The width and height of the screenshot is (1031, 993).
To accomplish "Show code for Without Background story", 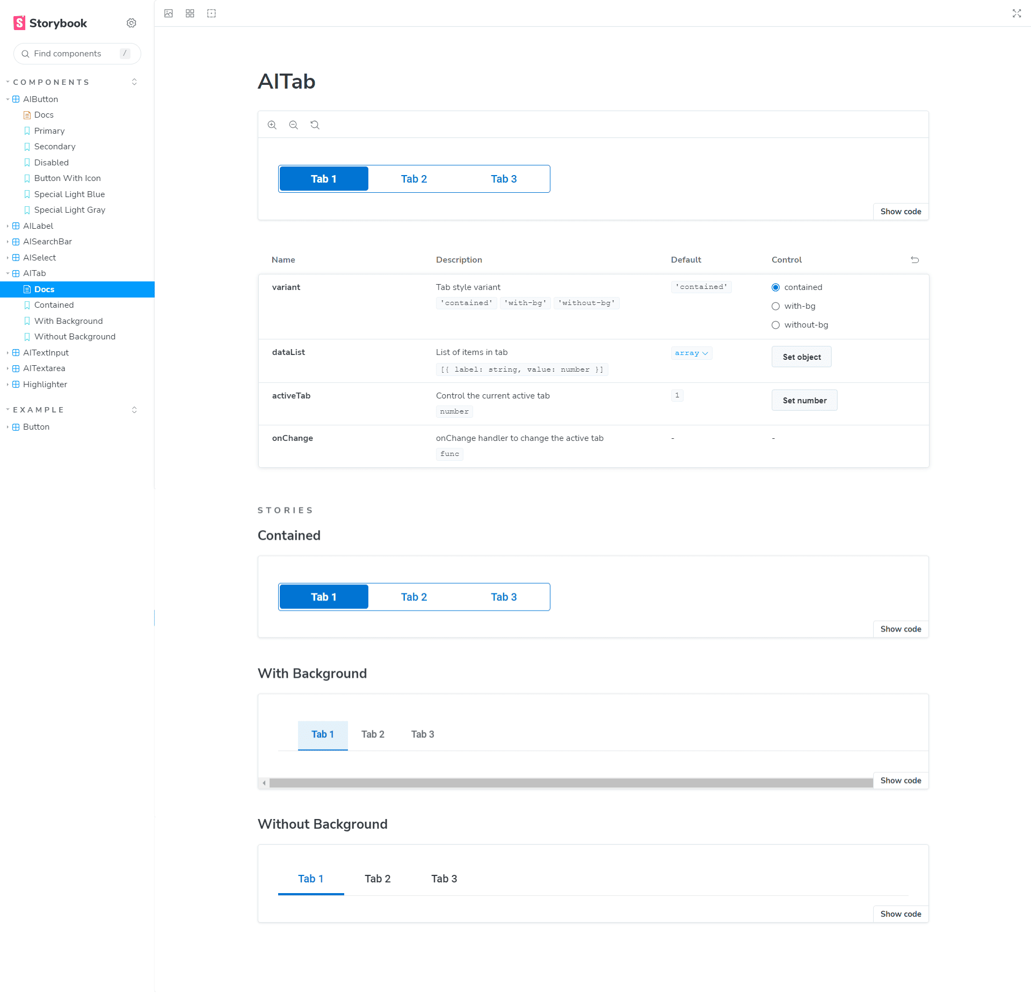I will point(901,914).
